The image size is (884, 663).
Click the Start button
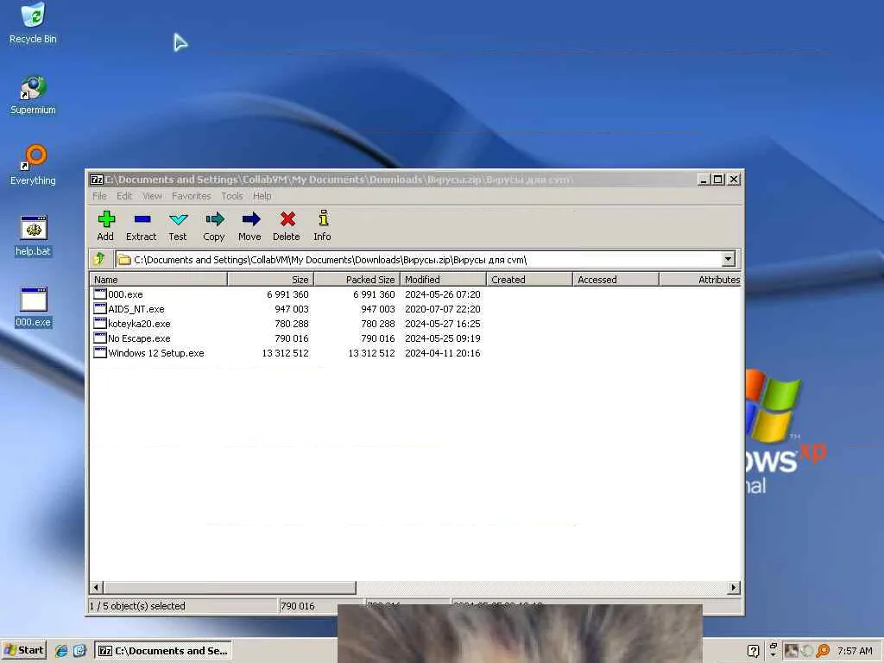click(24, 650)
